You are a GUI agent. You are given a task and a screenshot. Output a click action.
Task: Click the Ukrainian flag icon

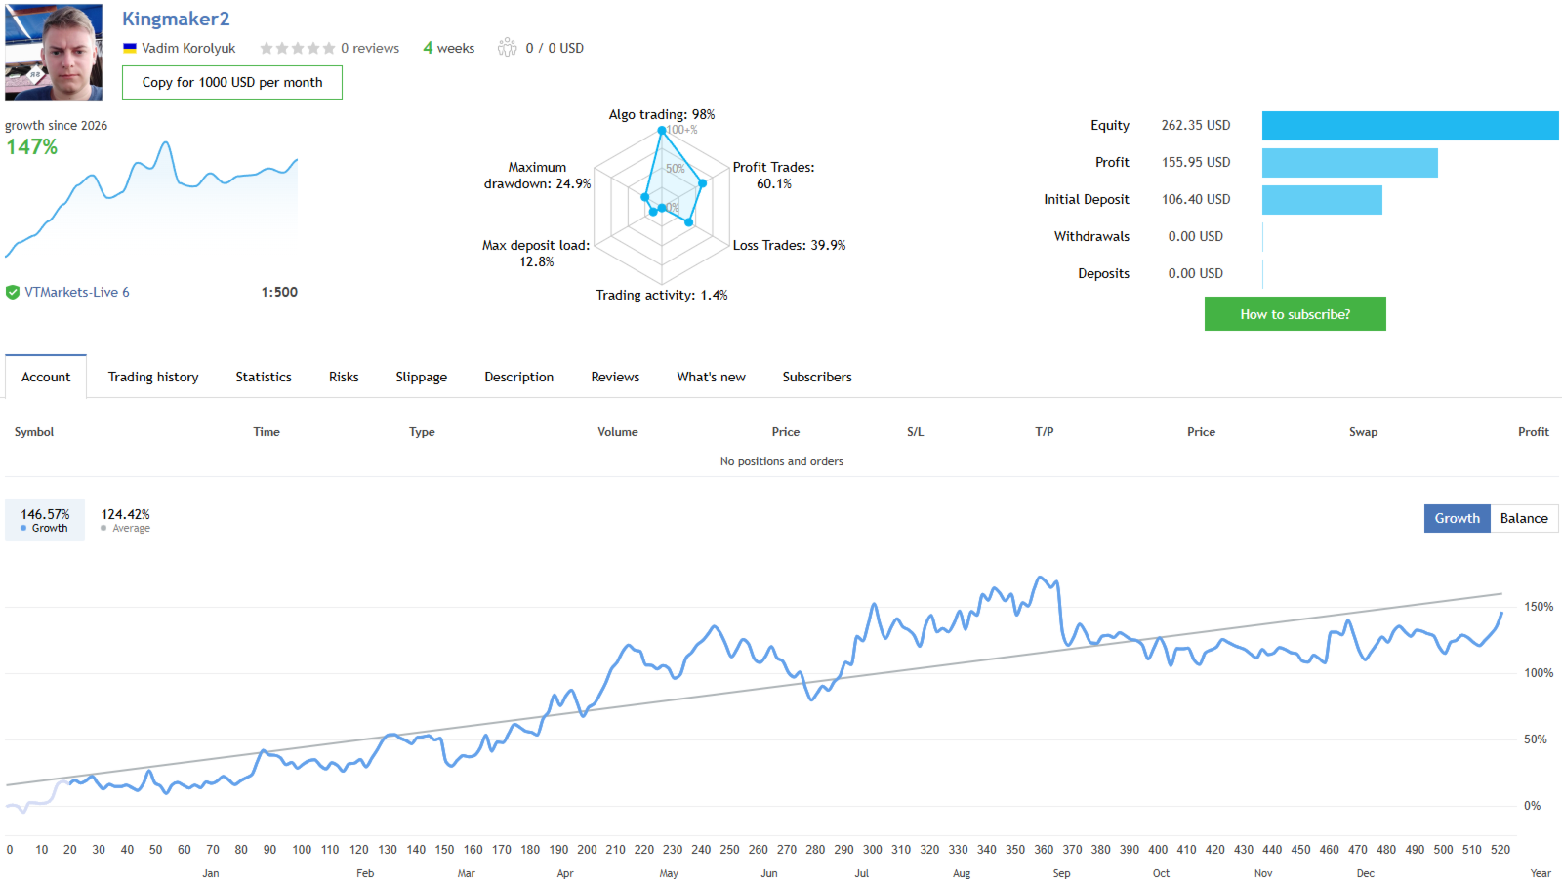coord(129,48)
